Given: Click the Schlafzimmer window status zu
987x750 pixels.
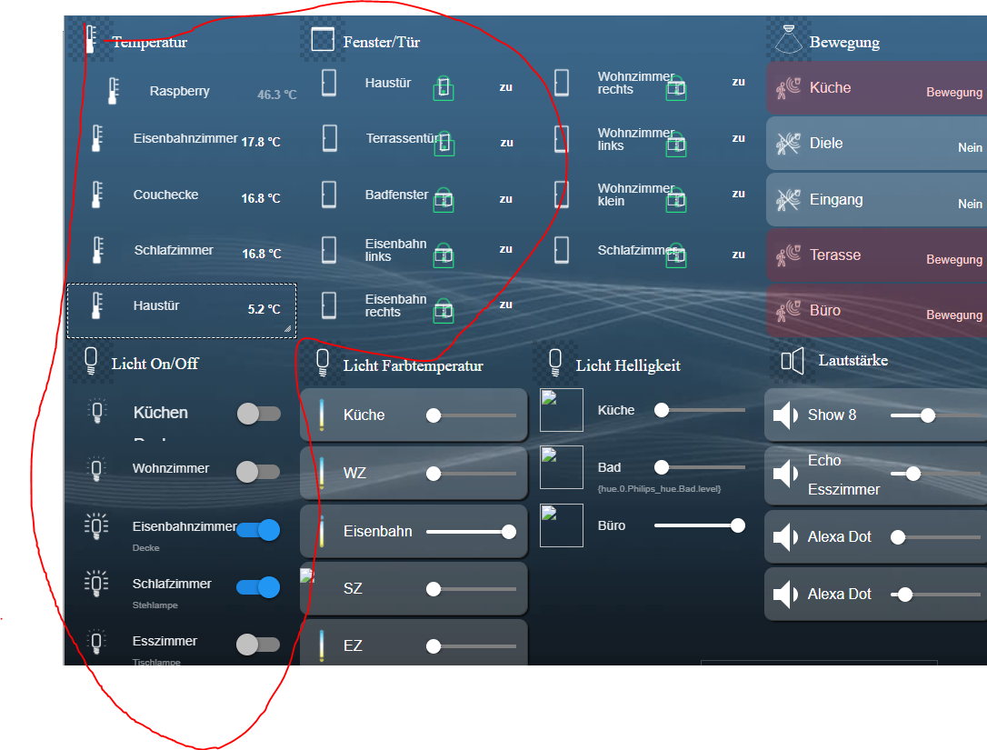Looking at the screenshot, I should point(738,255).
